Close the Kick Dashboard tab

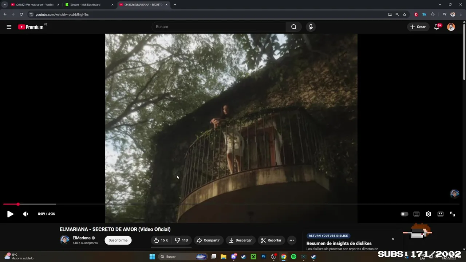point(112,5)
